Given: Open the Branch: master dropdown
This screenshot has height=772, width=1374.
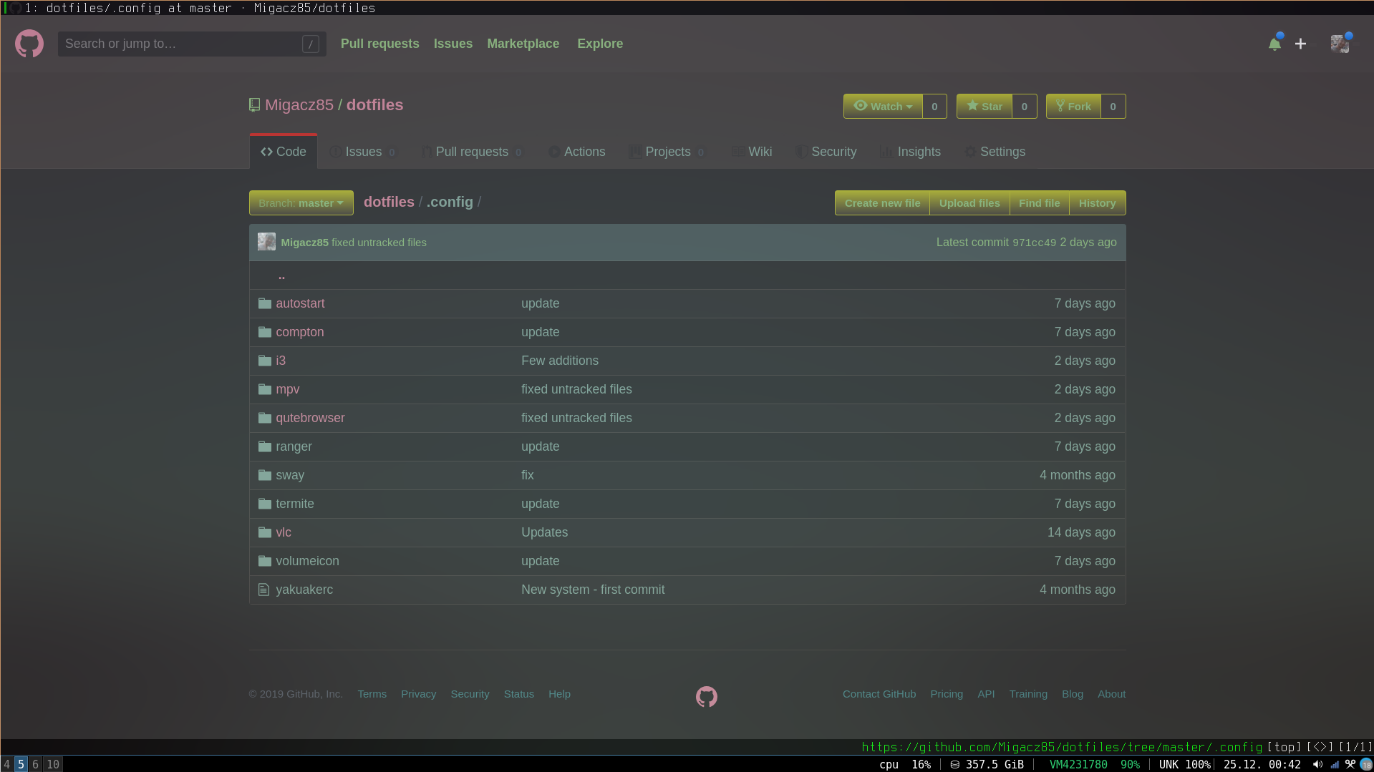Looking at the screenshot, I should (301, 202).
